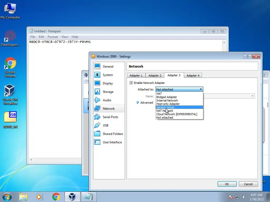Click the network tray icon

click(237, 197)
